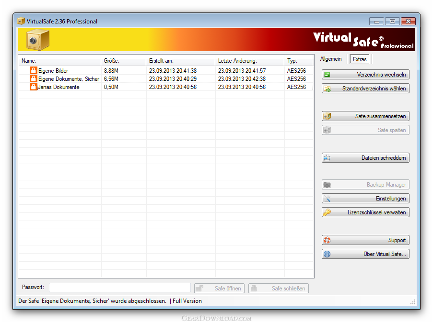433x322 pixels.
Task: Click the lock icon of Eigene Bilder
Action: [33, 70]
